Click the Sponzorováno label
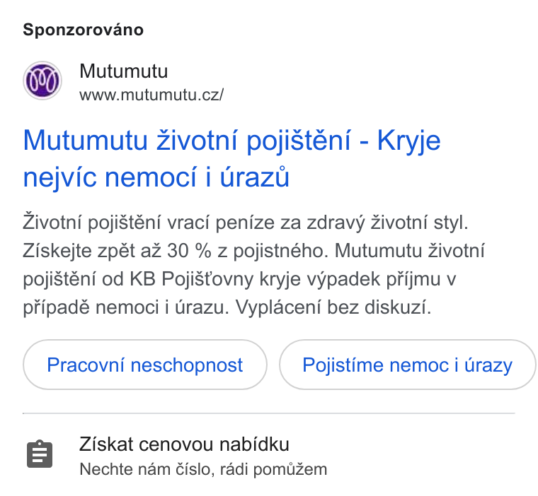Viewport: 538px width, 496px height. pos(83,30)
